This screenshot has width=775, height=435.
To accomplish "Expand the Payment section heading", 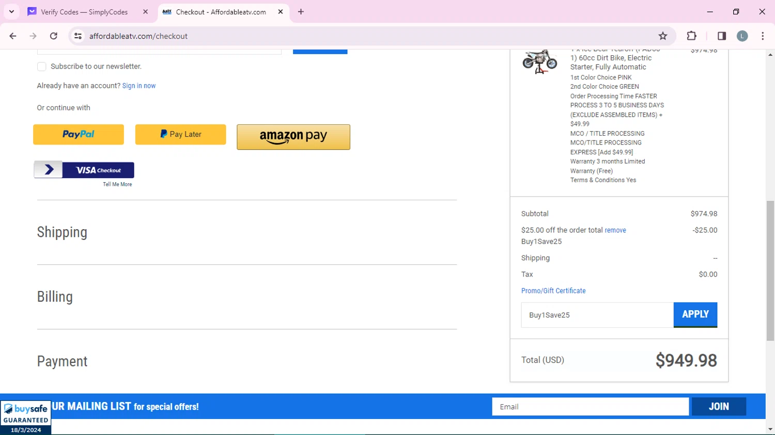I will 62,361.
